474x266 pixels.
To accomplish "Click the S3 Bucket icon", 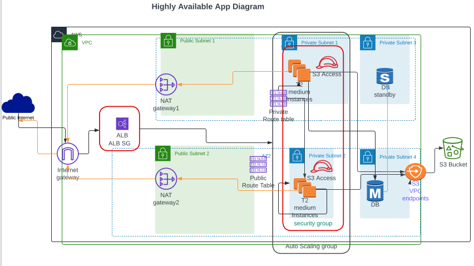I will coord(452,149).
